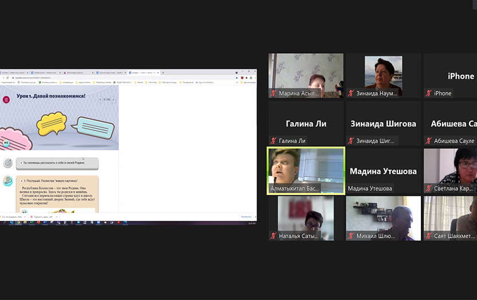This screenshot has width=477, height=300.
Task: Close the downloads bar in the browser
Action: [255, 217]
